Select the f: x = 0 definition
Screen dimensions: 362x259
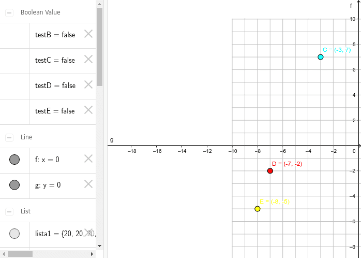(x=47, y=160)
